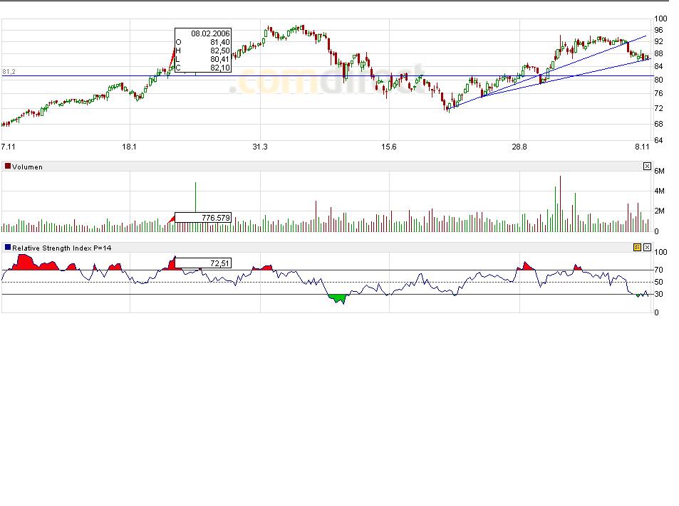Click the green oversold RSI area

tap(337, 297)
